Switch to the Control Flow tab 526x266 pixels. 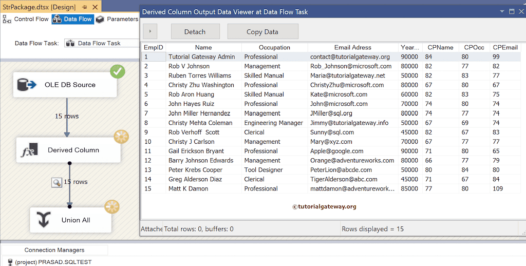(26, 20)
